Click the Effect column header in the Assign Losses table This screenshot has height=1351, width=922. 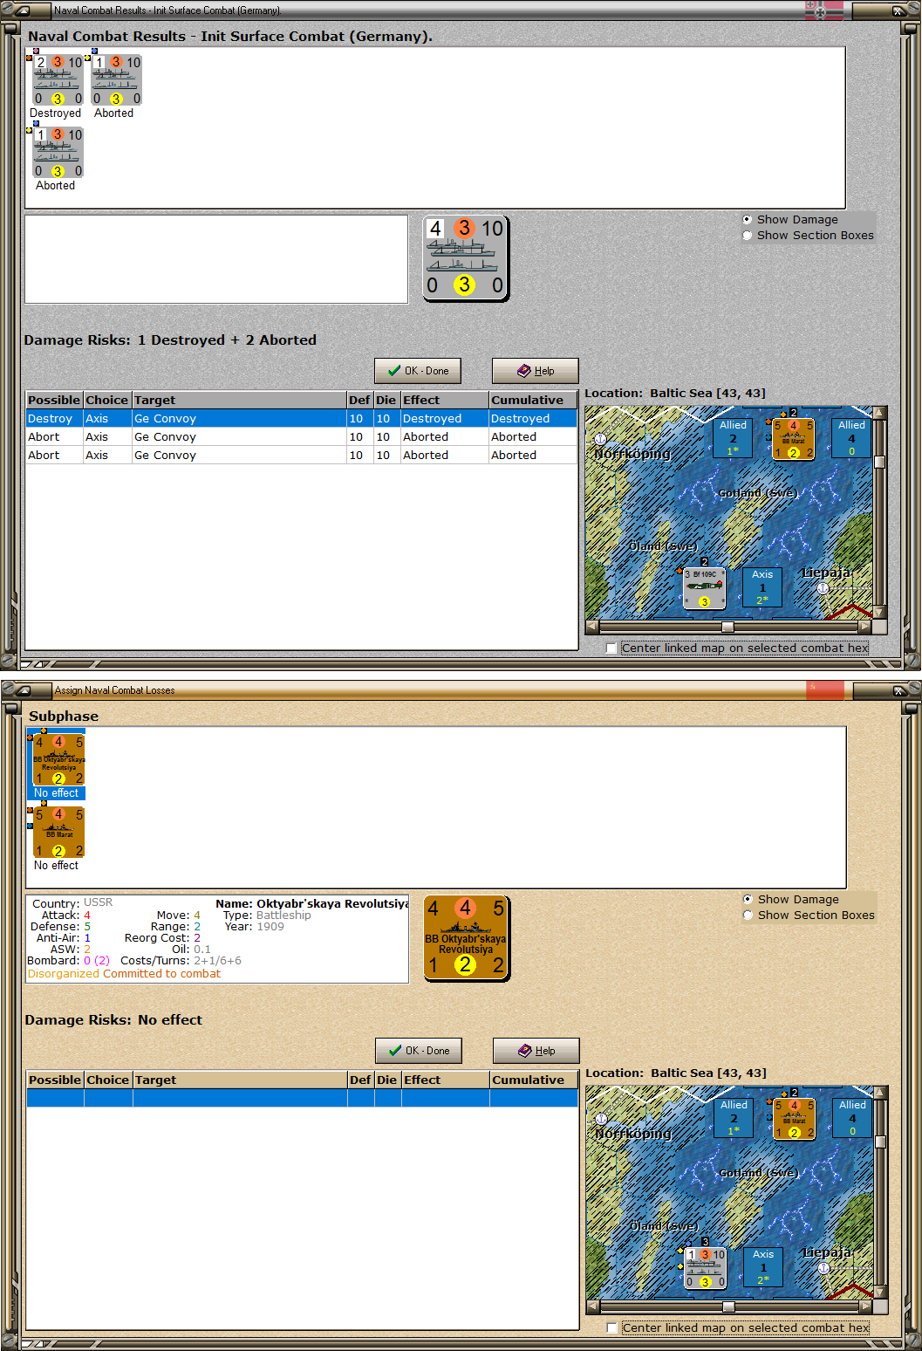tap(446, 1080)
